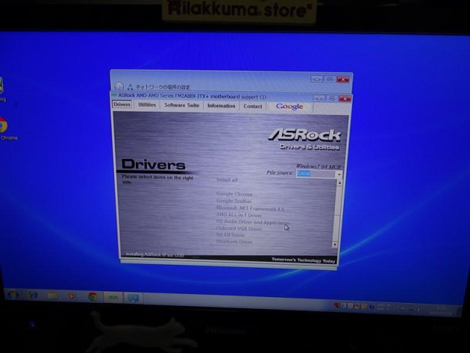Open the Utilities tab
Viewport: 470px width, 353px height.
[147, 104]
